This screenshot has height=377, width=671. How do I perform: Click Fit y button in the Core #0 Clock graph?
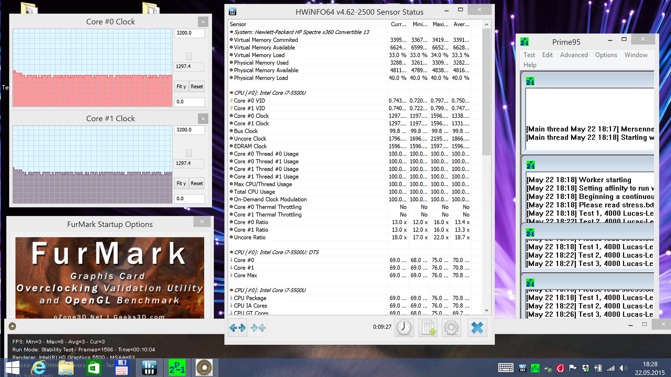click(x=181, y=87)
